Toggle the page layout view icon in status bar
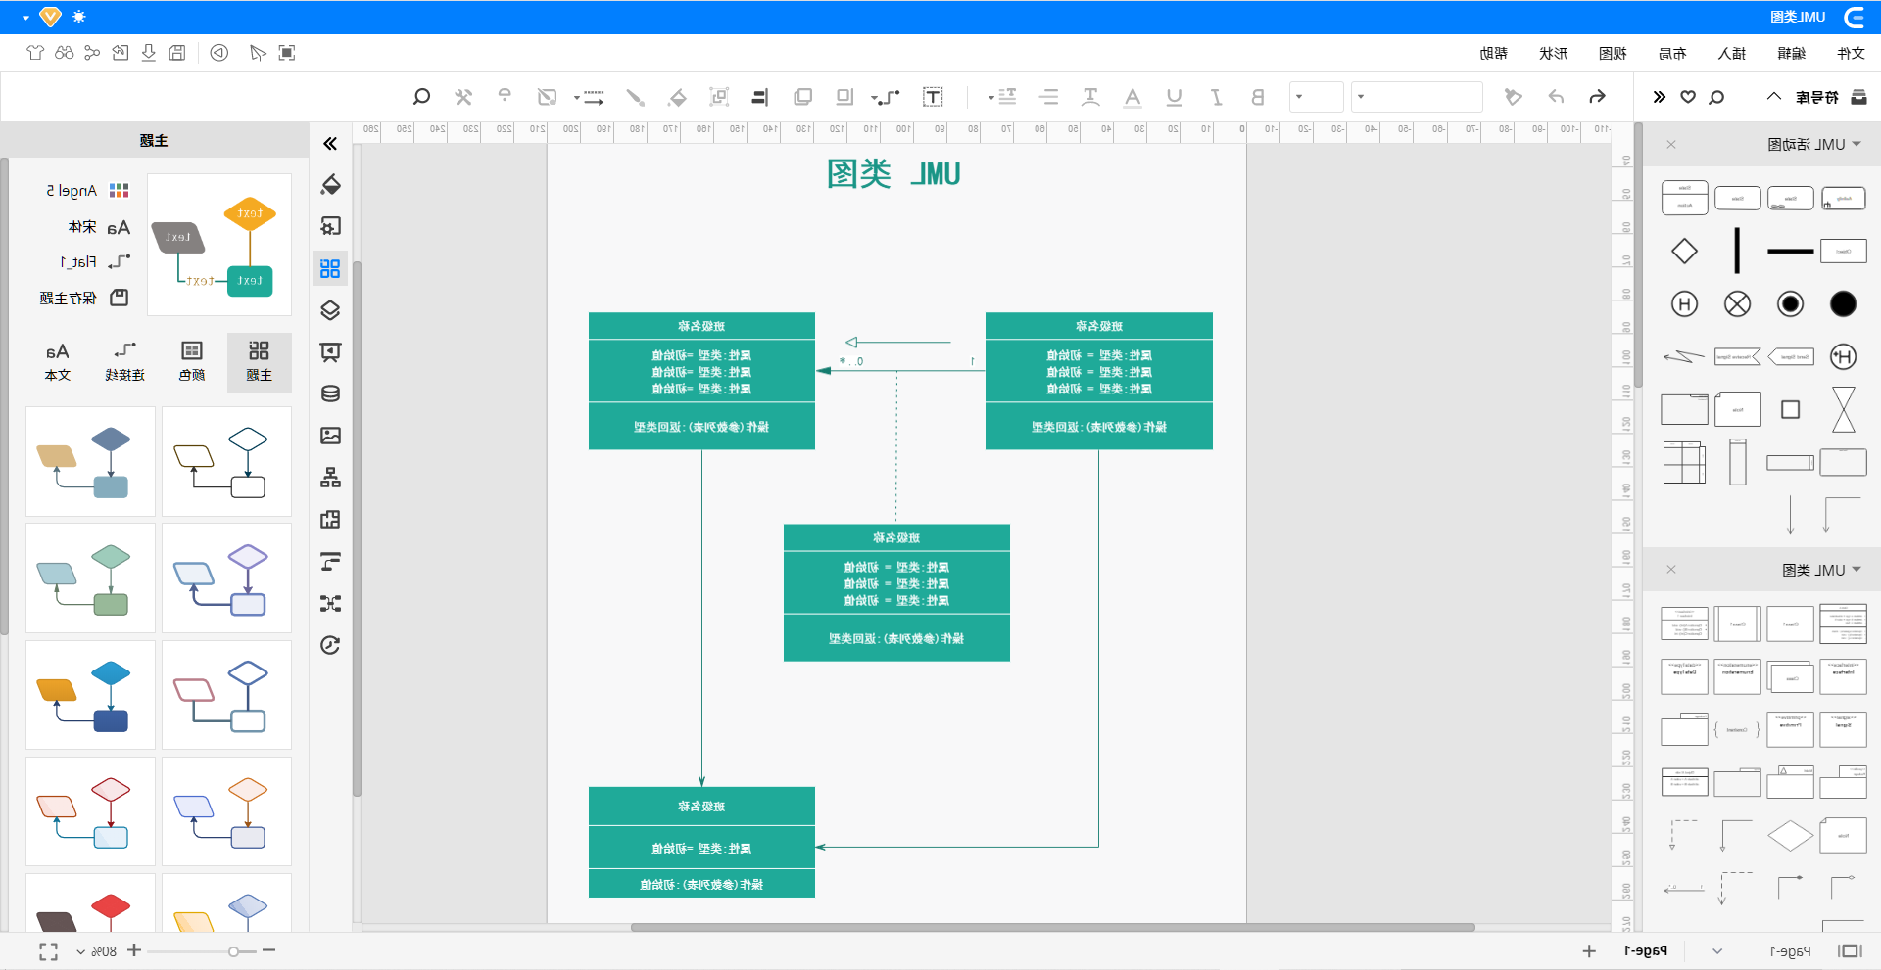The image size is (1881, 970). pos(1850,950)
